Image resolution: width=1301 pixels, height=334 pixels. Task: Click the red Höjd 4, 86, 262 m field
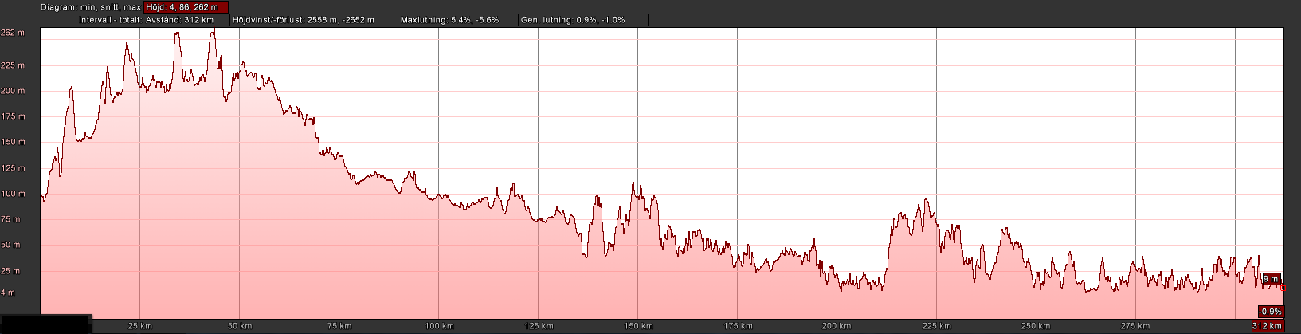186,6
